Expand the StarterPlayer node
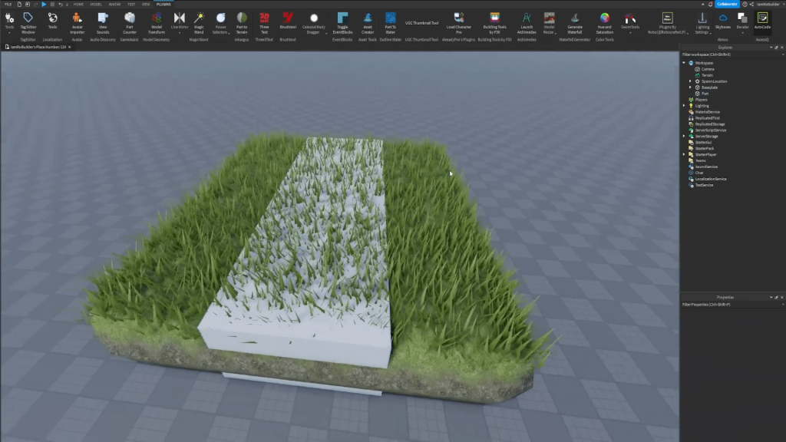The height and width of the screenshot is (442, 786). (684, 154)
